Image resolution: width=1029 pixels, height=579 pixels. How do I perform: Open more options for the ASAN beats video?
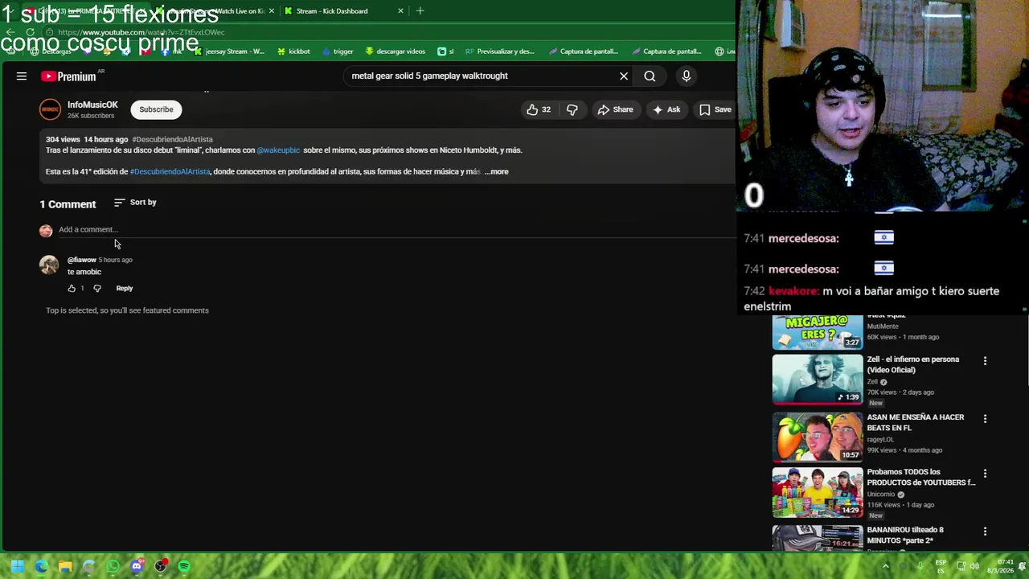(x=985, y=419)
